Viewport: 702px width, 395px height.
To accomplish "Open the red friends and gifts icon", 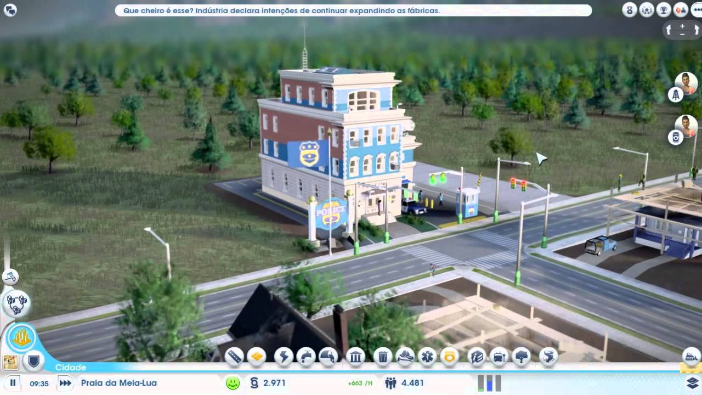I will [681, 10].
